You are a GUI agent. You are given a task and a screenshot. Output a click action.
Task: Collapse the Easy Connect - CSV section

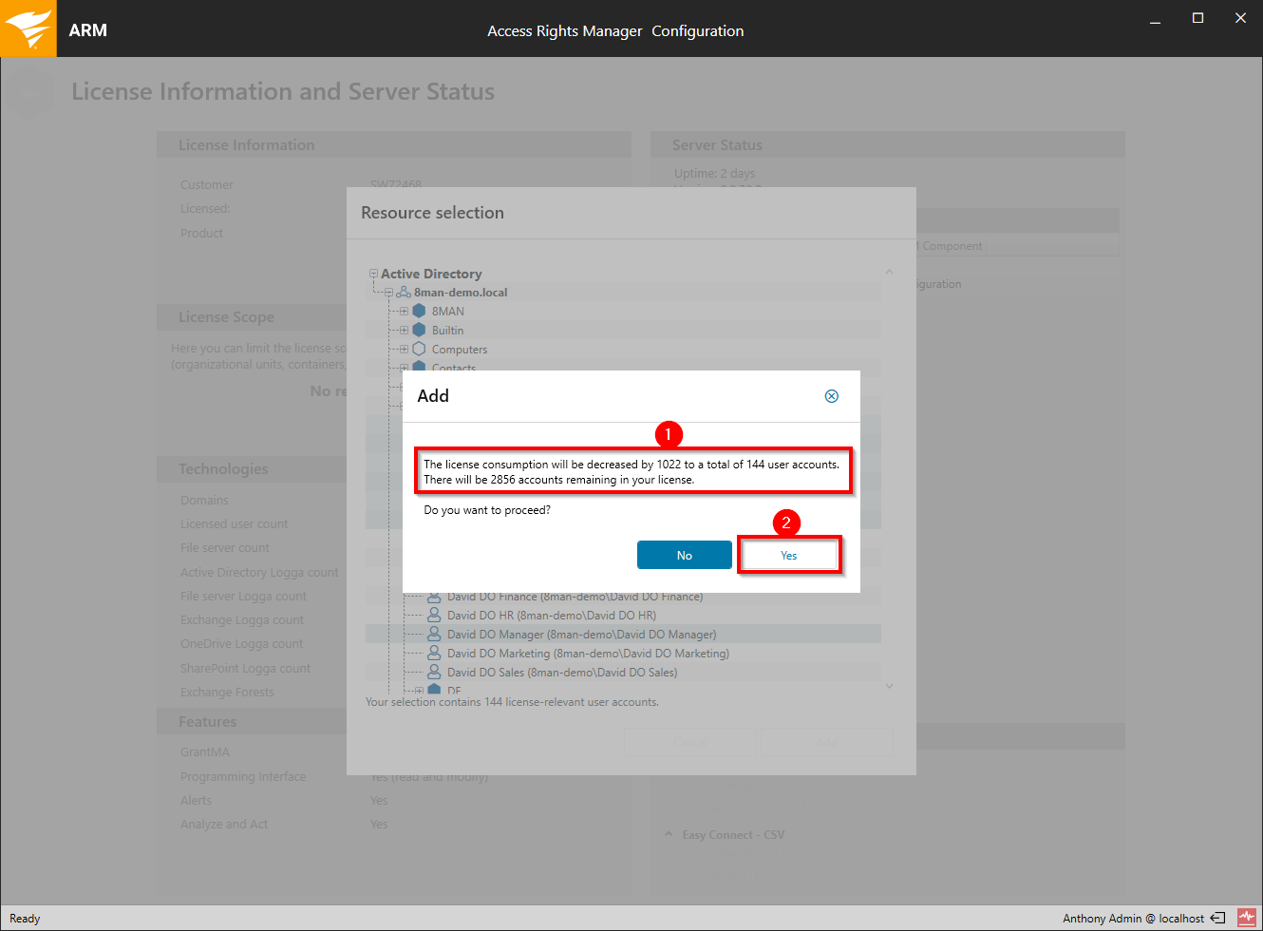pyautogui.click(x=669, y=834)
